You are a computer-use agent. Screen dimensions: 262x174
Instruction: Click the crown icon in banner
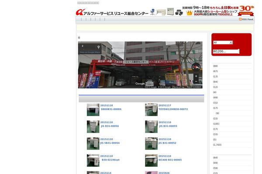click(x=190, y=13)
